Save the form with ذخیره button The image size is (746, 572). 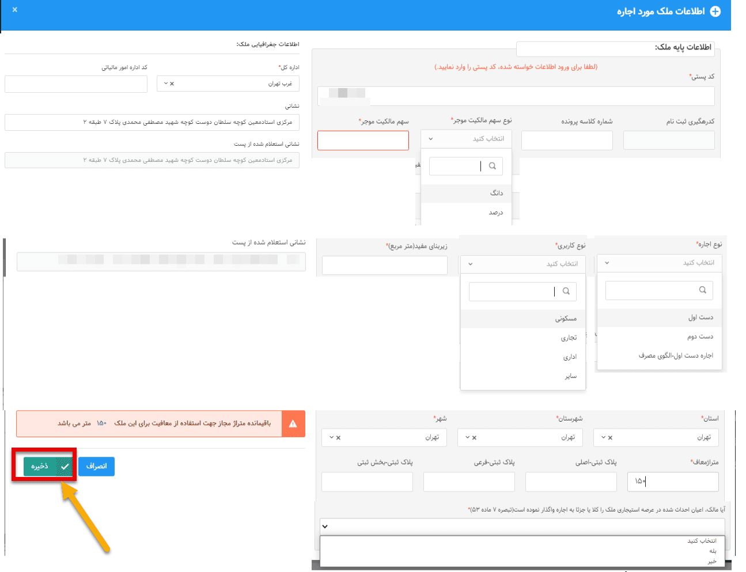[48, 467]
